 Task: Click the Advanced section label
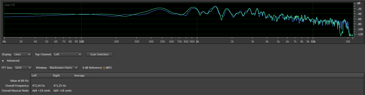[13, 61]
